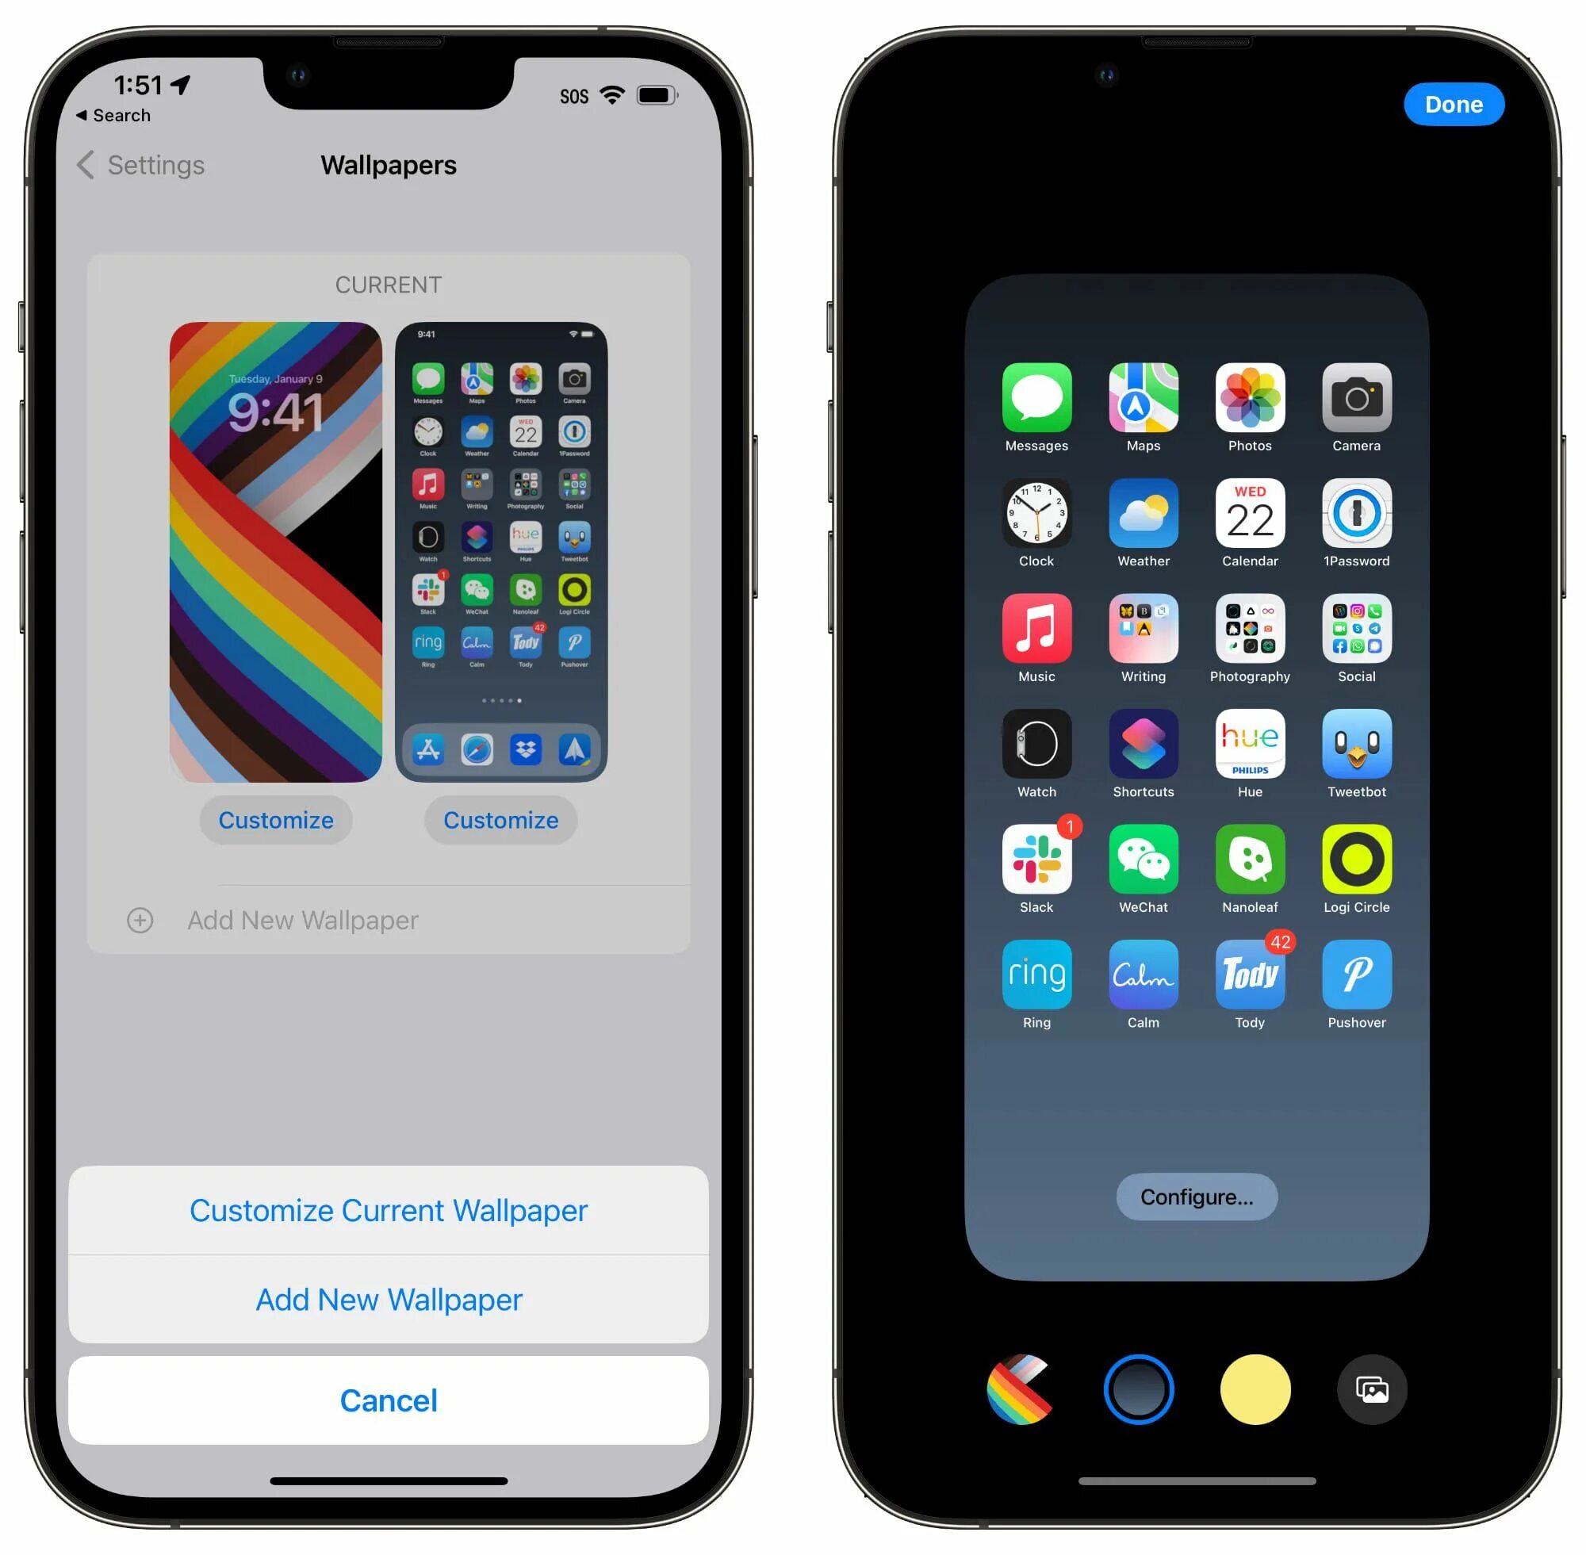The image size is (1586, 1555).
Task: Click Configure on home screen editor
Action: [x=1196, y=1195]
